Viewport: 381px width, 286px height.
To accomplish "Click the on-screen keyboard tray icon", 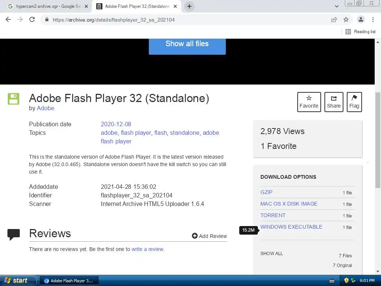I will point(332,281).
